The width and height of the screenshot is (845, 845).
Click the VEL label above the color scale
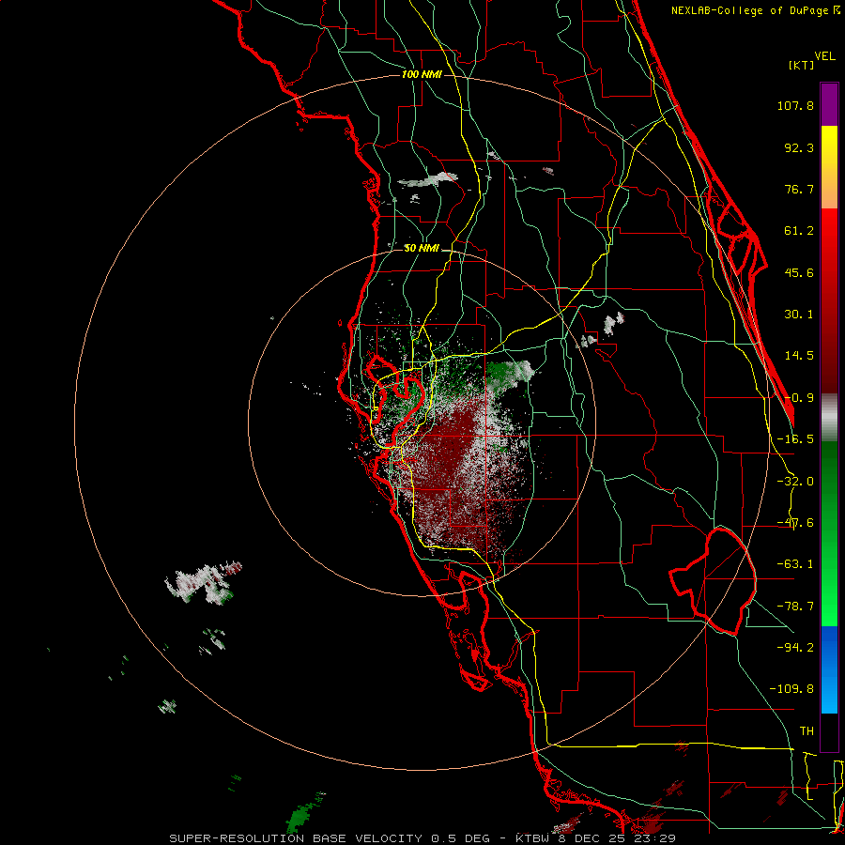824,56
